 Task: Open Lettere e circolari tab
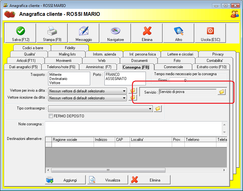coord(180,54)
